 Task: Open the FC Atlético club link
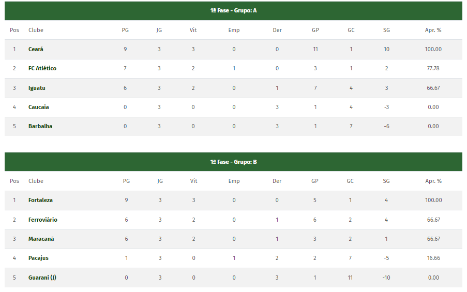click(x=42, y=68)
